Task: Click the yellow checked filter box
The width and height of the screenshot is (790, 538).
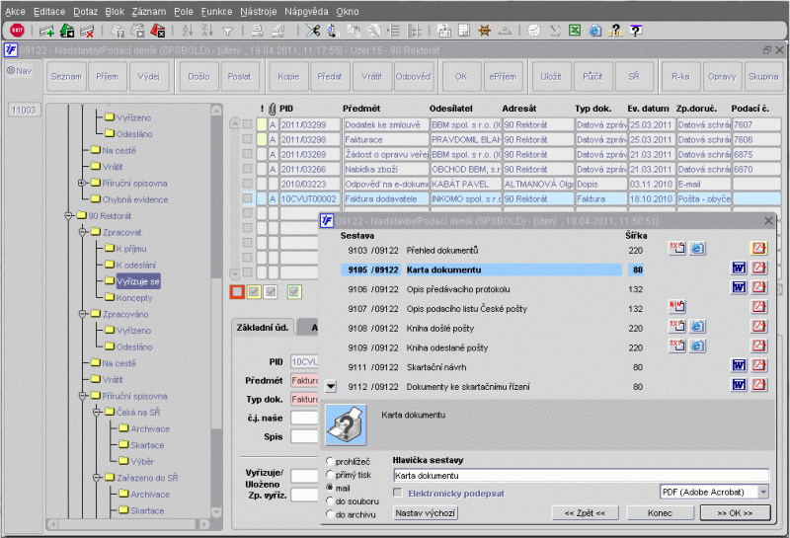Action: pyautogui.click(x=254, y=291)
